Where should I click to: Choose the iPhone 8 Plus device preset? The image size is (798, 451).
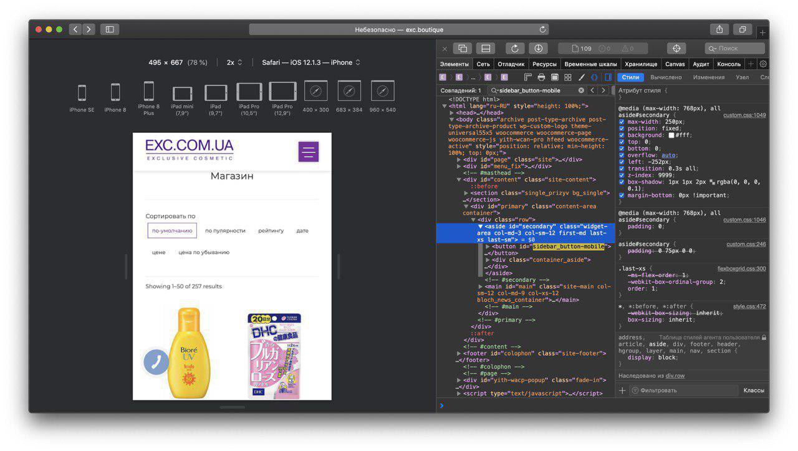148,99
